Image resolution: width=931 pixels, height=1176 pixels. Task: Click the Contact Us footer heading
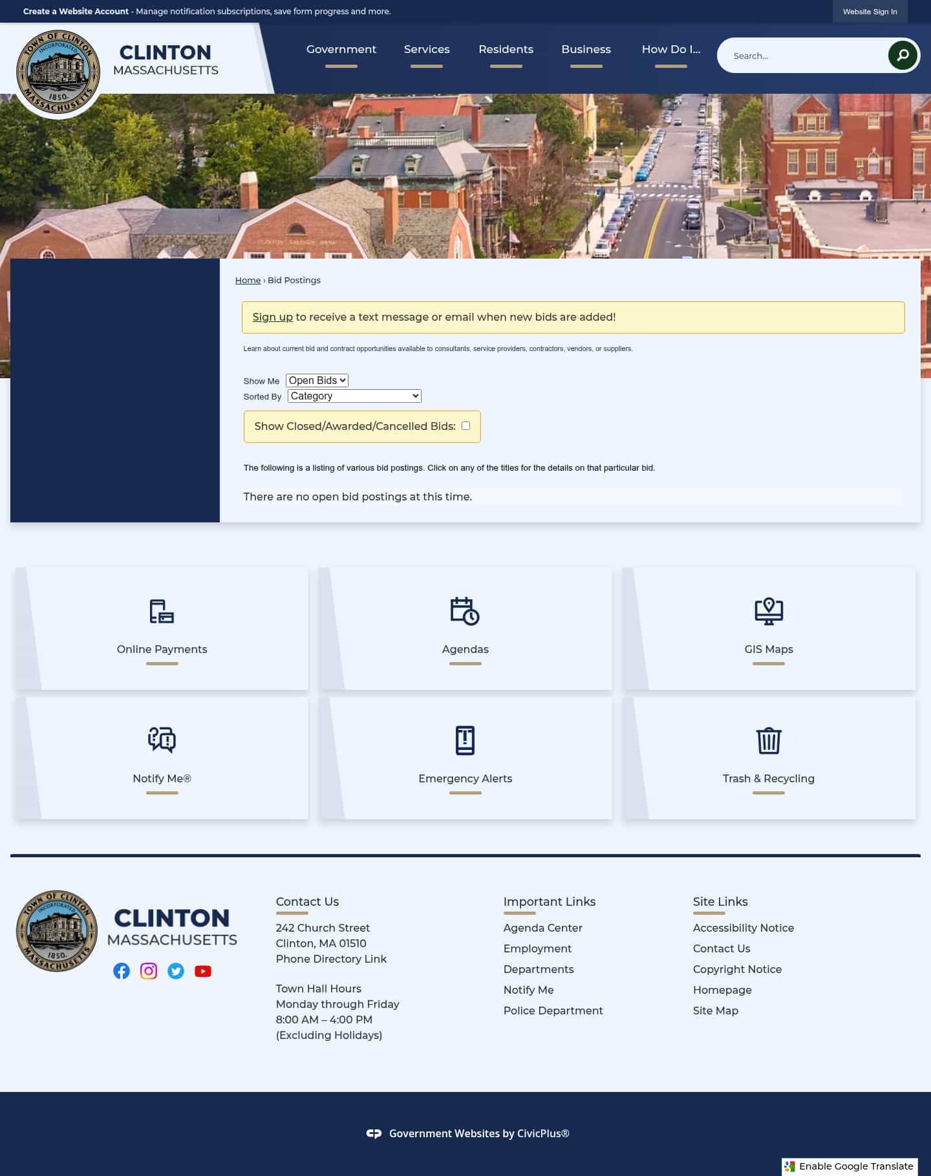pos(307,901)
